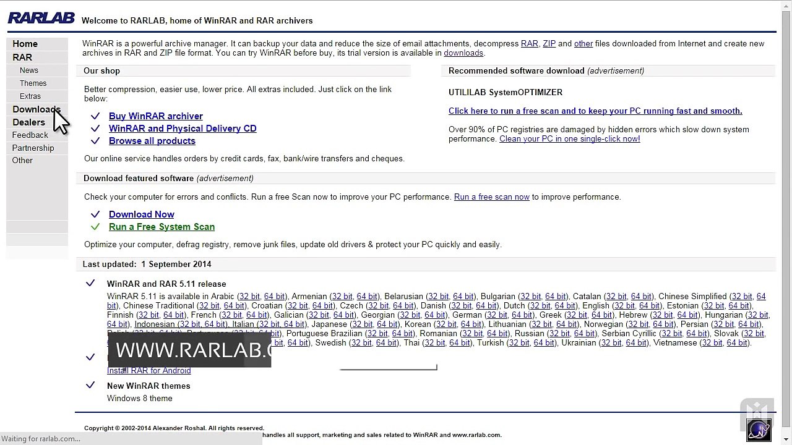792x445 pixels.
Task: Go to Home in the sidebar
Action: (25, 44)
